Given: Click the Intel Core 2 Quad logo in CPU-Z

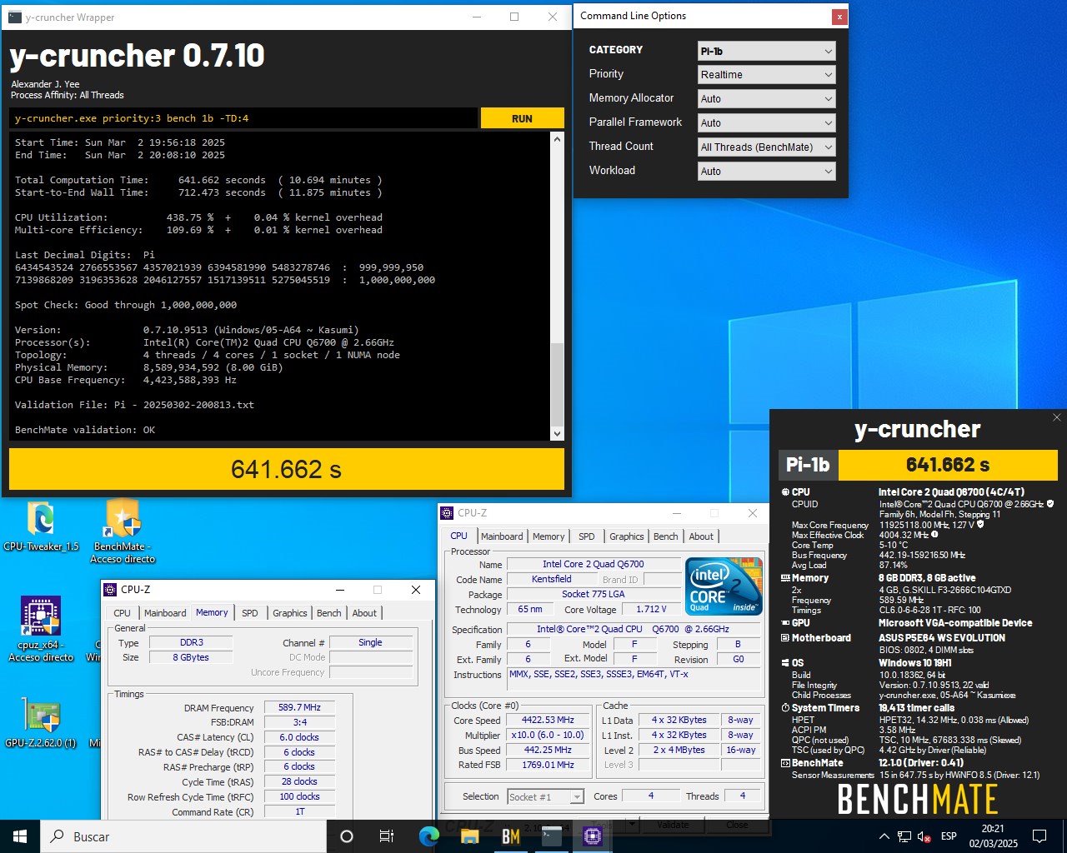Looking at the screenshot, I should point(724,586).
